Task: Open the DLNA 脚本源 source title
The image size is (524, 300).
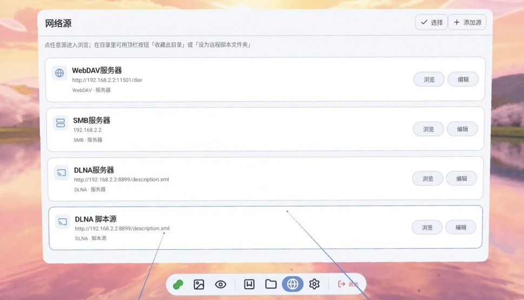Action: 96,219
